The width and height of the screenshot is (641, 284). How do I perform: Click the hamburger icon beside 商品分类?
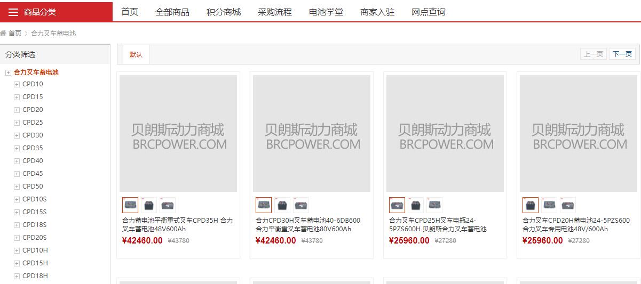[x=13, y=12]
